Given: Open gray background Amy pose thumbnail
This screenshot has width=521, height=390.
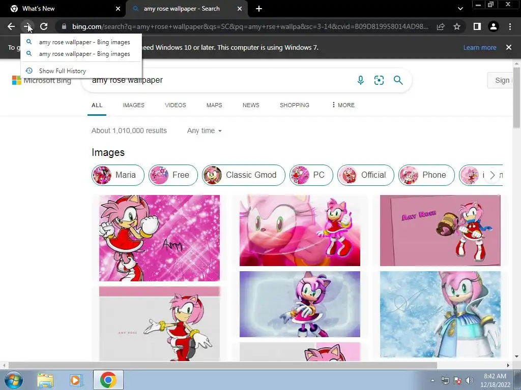Looking at the screenshot, I should coord(159,323).
